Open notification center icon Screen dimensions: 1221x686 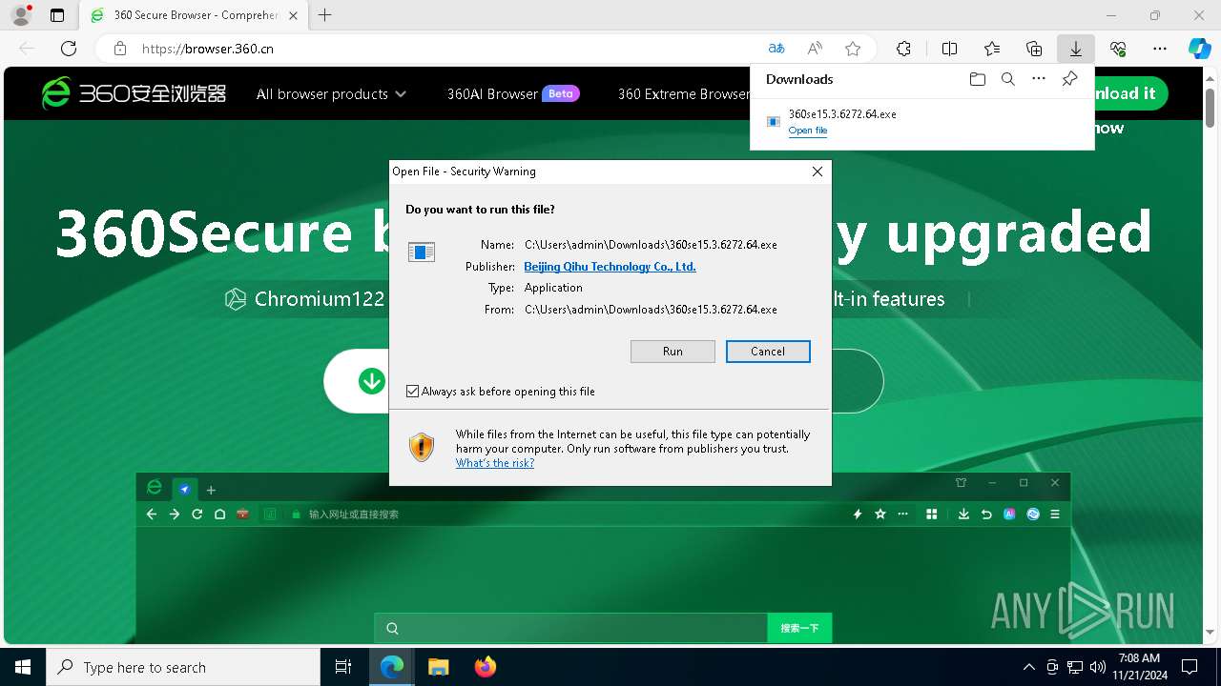point(1190,667)
